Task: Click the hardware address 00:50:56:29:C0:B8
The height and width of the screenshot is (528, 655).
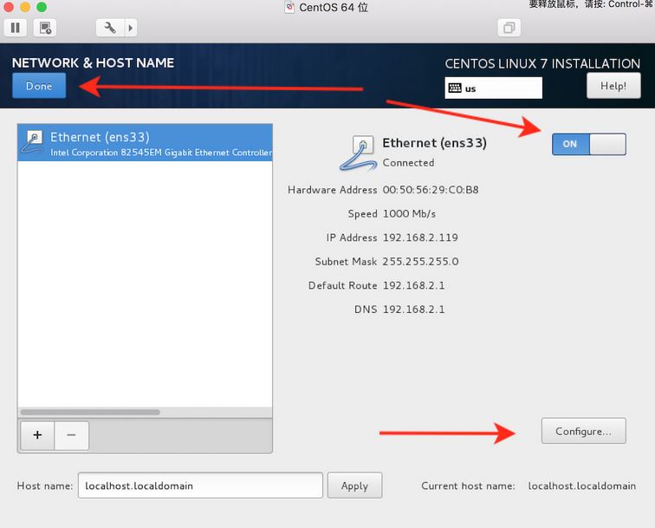Action: [x=431, y=190]
